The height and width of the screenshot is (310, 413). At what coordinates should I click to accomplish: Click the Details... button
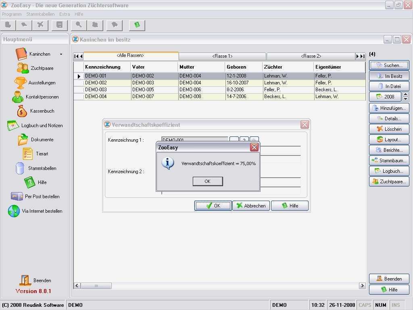[389, 119]
